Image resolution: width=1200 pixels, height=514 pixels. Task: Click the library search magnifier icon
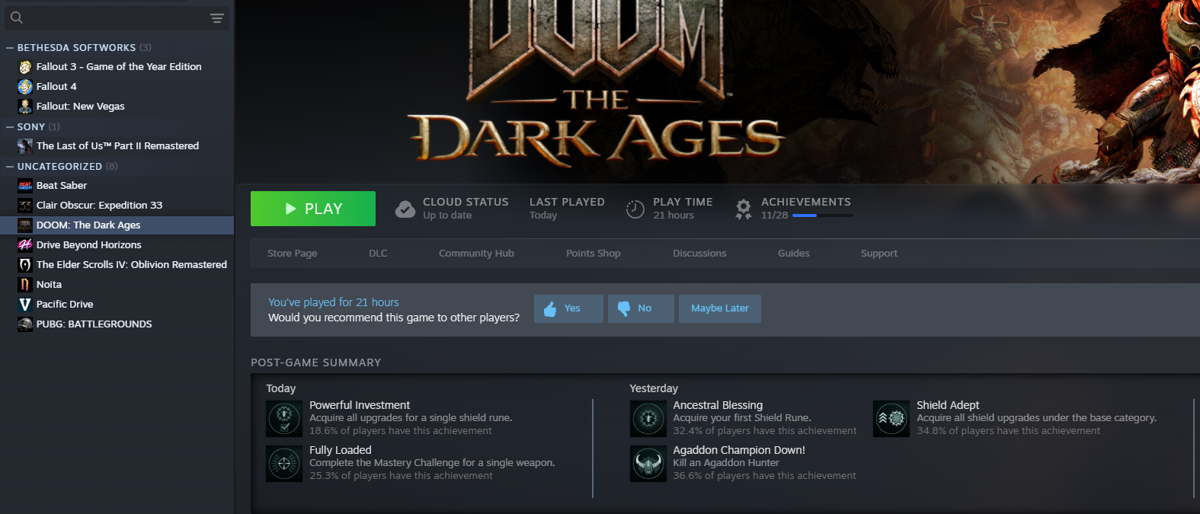pos(17,18)
